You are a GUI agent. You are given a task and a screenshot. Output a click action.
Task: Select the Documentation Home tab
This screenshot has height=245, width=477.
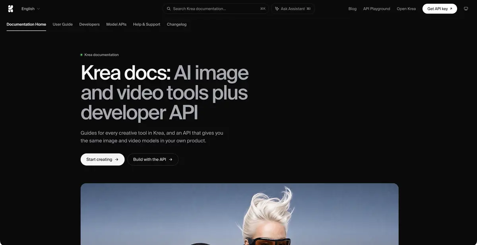26,24
